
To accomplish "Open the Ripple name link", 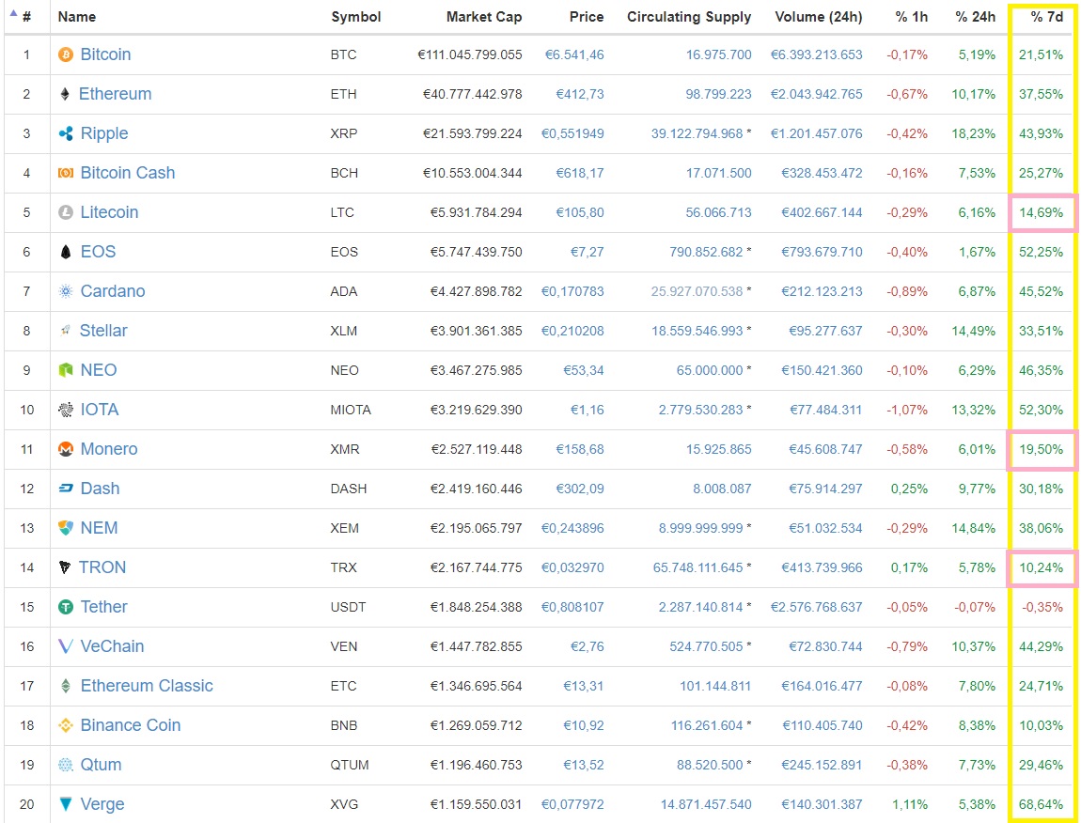I will pyautogui.click(x=104, y=133).
